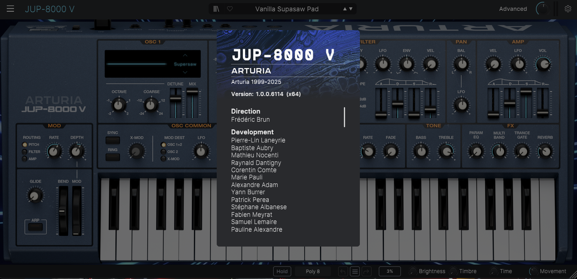Click the OSC 1 Coarse knob
Image resolution: width=577 pixels, height=279 pixels.
pos(151,106)
